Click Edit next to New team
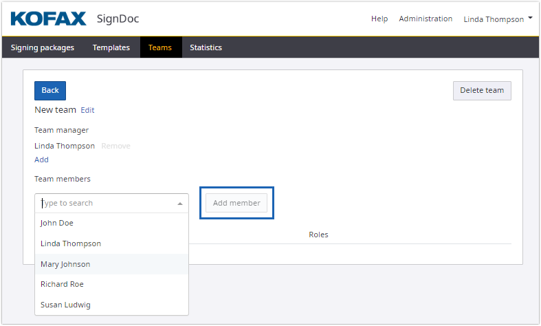Screen dimensions: 541x326 [x=87, y=110]
